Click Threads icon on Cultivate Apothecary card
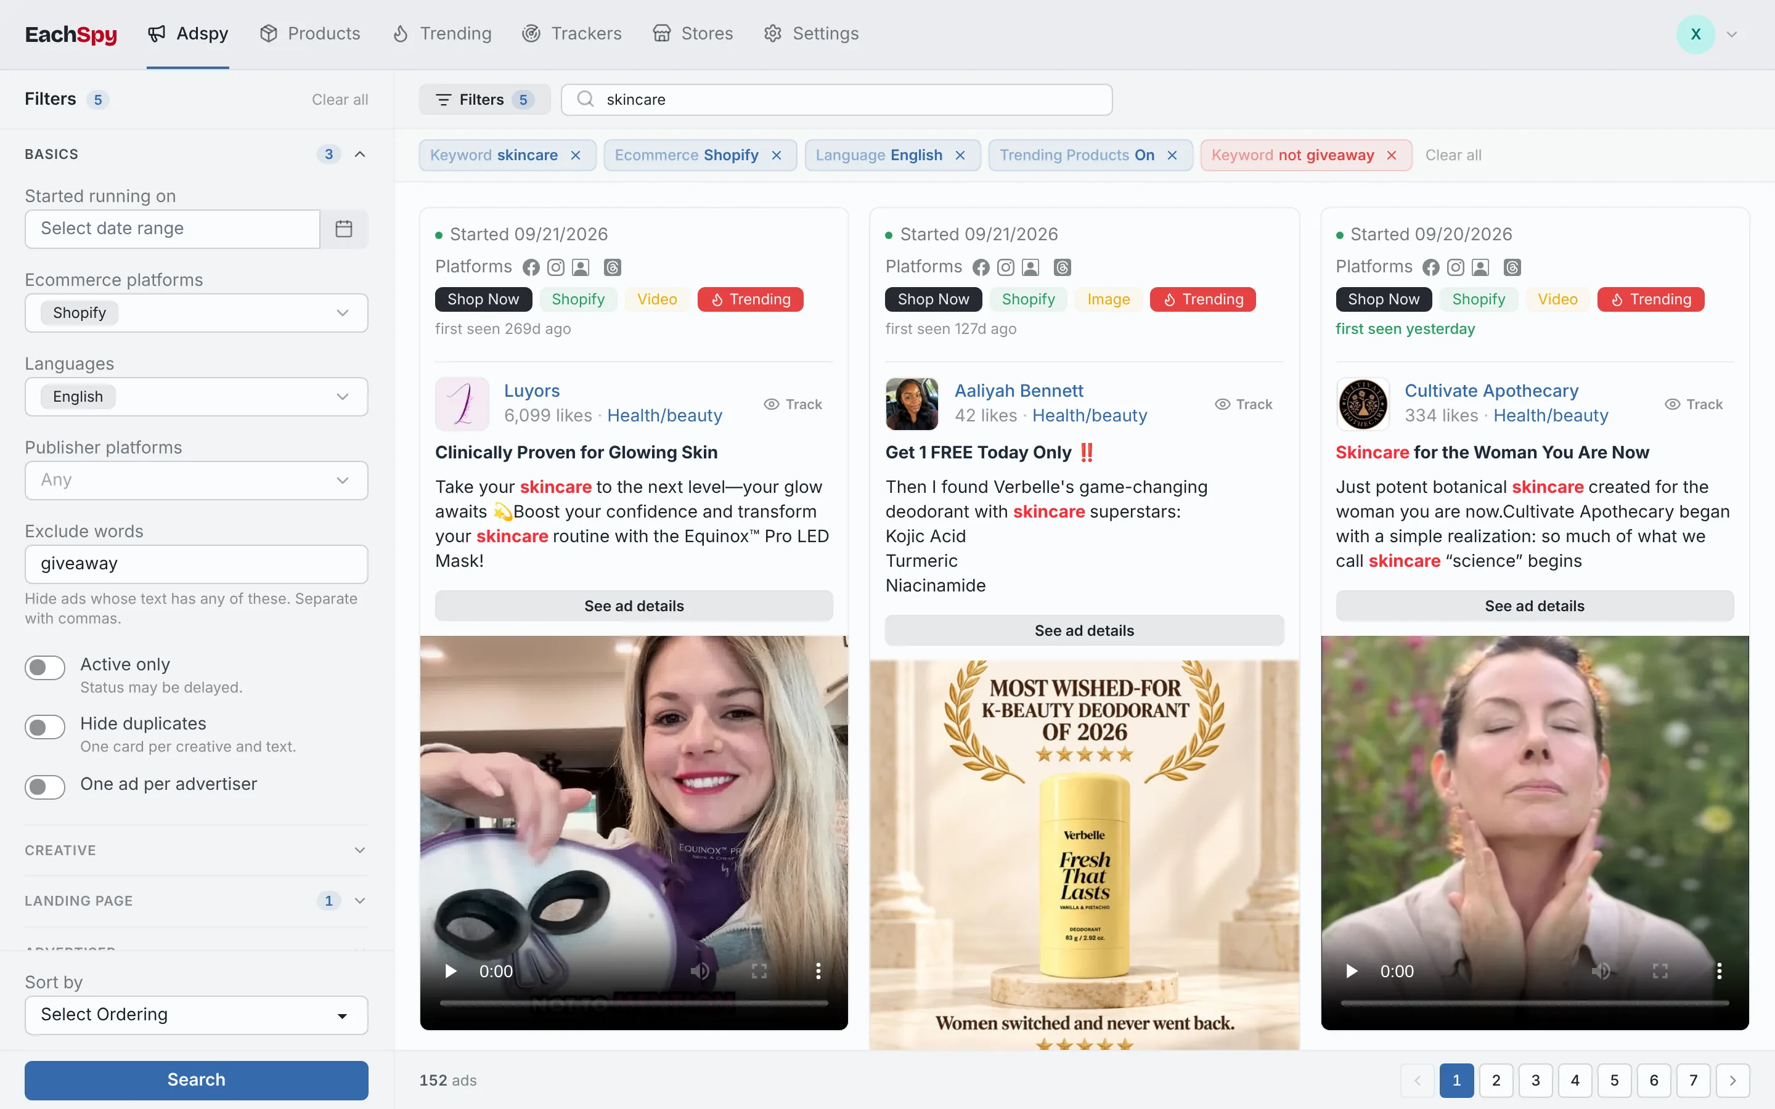The width and height of the screenshot is (1775, 1109). coord(1512,268)
